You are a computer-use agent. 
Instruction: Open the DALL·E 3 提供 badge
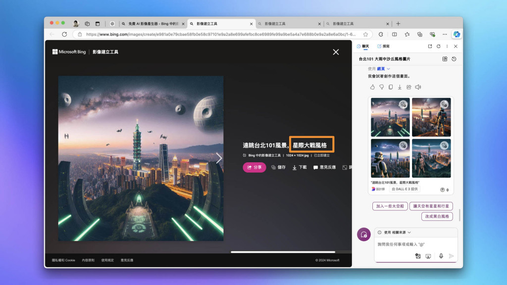(x=405, y=189)
